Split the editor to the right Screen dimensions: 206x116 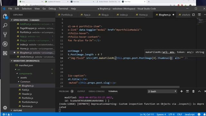tap(199, 15)
